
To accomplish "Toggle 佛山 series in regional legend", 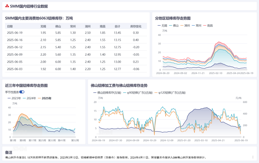I will (174, 26).
